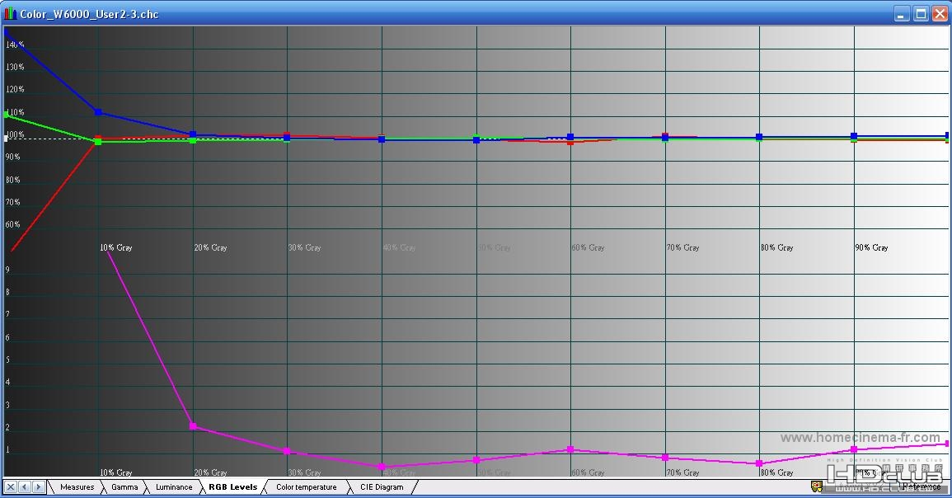Click the upper chart's 60% Gray axis label

[x=588, y=248]
